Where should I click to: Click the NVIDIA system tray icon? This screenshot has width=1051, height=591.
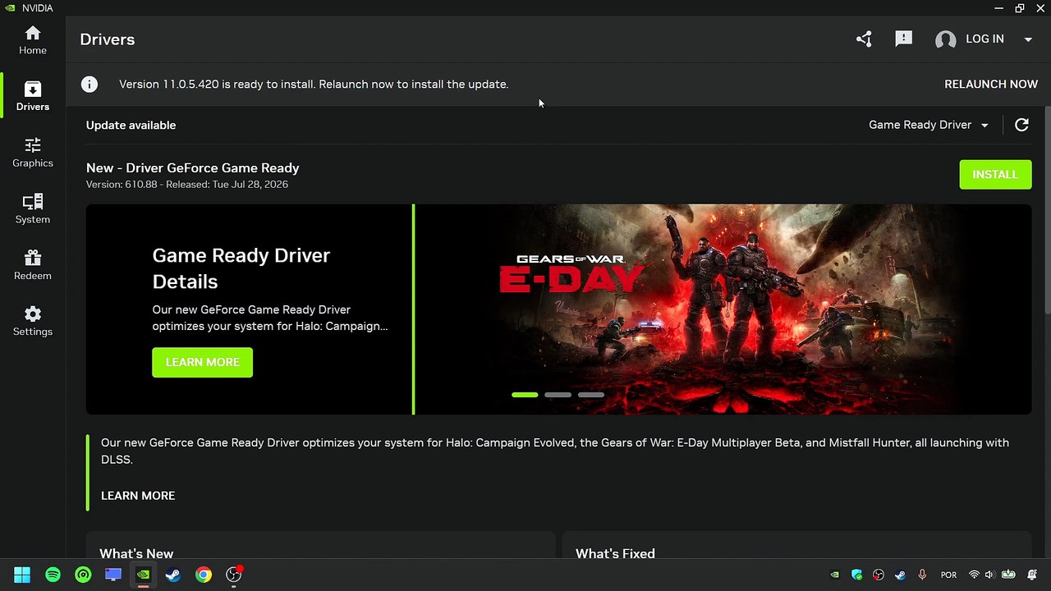pyautogui.click(x=835, y=575)
